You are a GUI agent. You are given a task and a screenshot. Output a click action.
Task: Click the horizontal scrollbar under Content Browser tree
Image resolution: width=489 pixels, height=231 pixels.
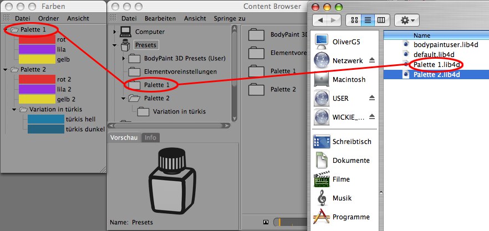click(169, 126)
